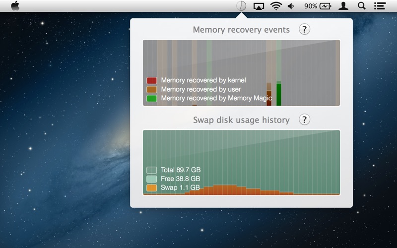The width and height of the screenshot is (397, 248).
Task: Click the volume speaker icon
Action: click(x=291, y=6)
